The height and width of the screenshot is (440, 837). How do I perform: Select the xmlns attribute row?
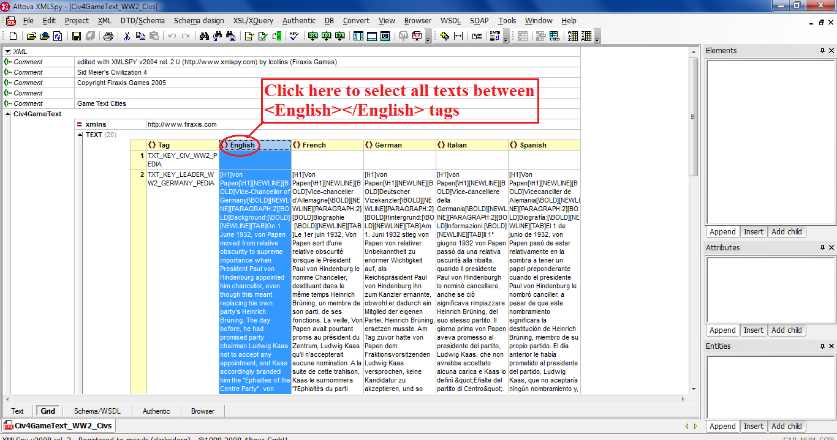[x=327, y=124]
